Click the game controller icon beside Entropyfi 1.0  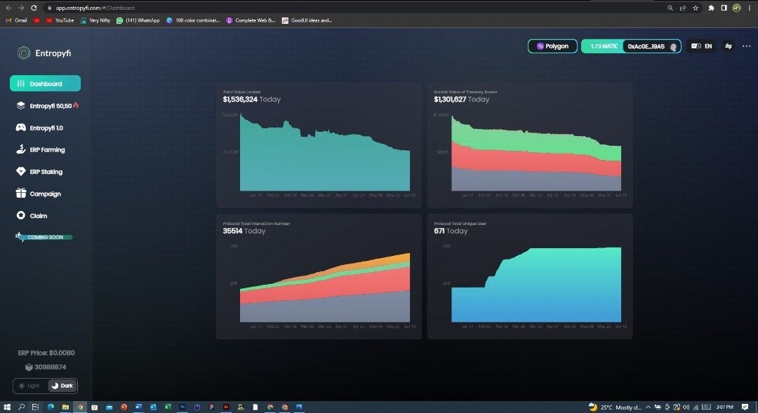[21, 128]
